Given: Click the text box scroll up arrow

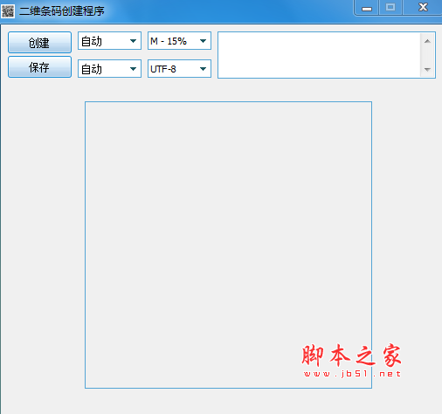Looking at the screenshot, I should [x=427, y=41].
